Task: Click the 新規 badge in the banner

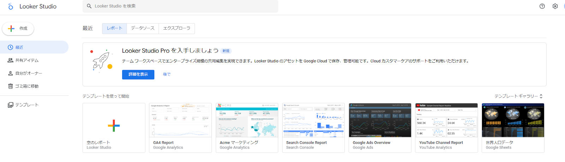Action: coord(226,51)
